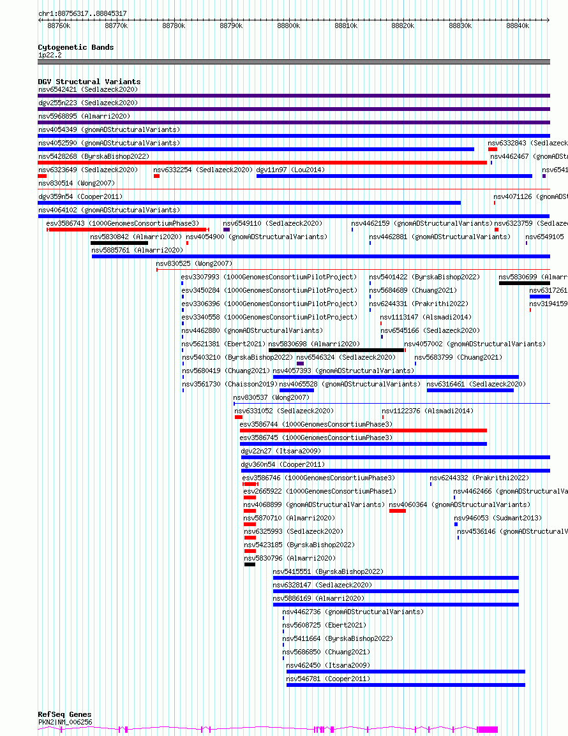
Task: Open nsv5684689 (Chuang2021) label
Action: tap(413, 290)
